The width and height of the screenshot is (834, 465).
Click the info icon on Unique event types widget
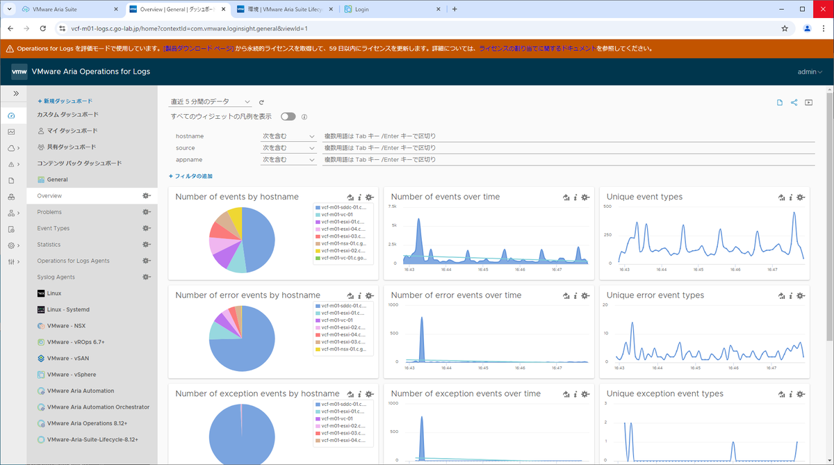(790, 197)
